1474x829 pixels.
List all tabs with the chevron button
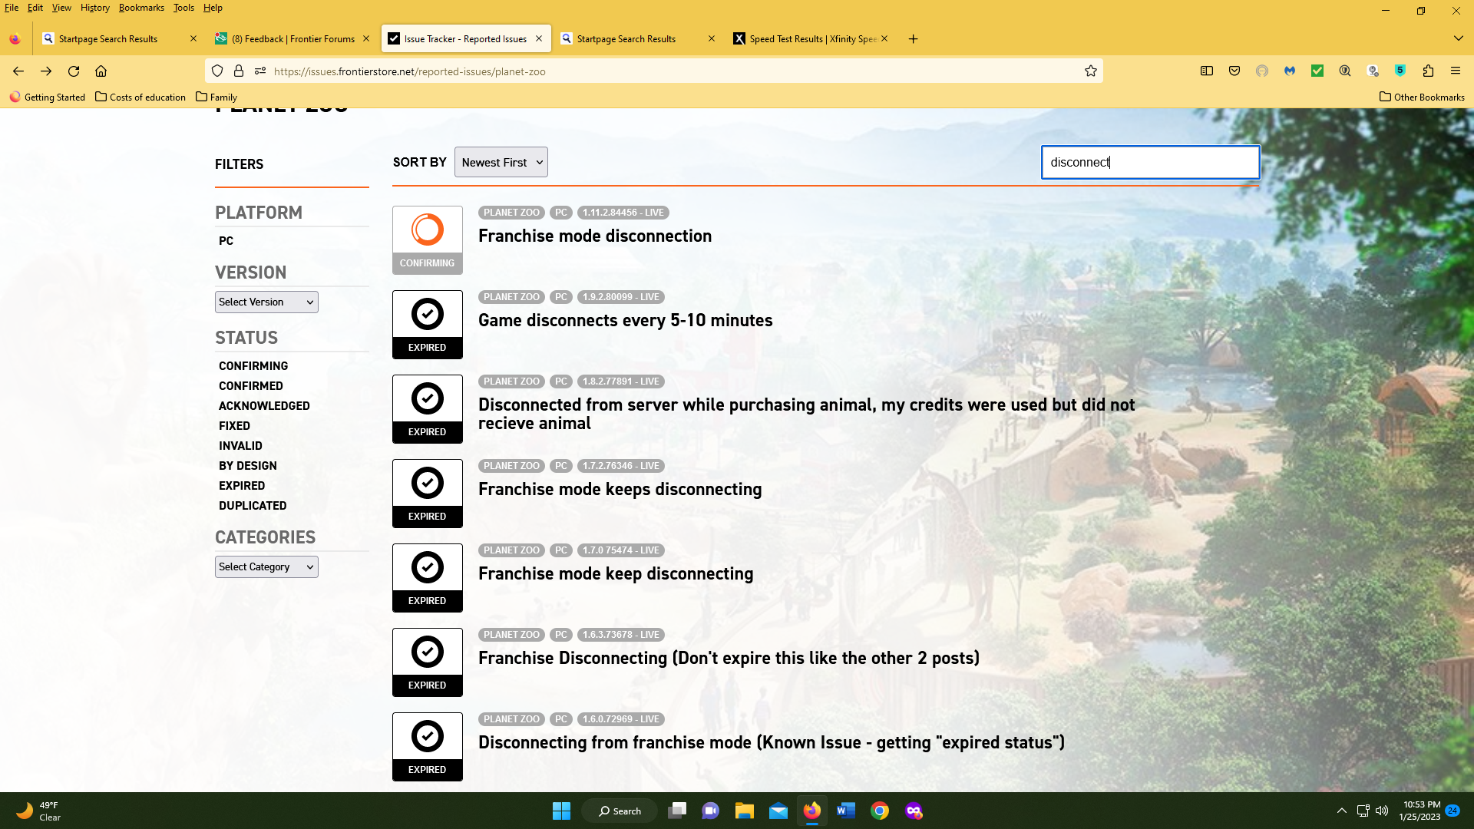(1458, 38)
